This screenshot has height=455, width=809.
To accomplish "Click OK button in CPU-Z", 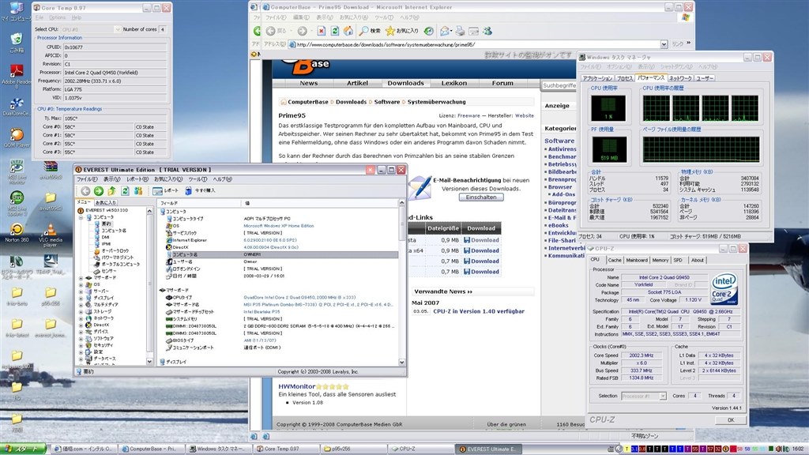I will coord(730,420).
